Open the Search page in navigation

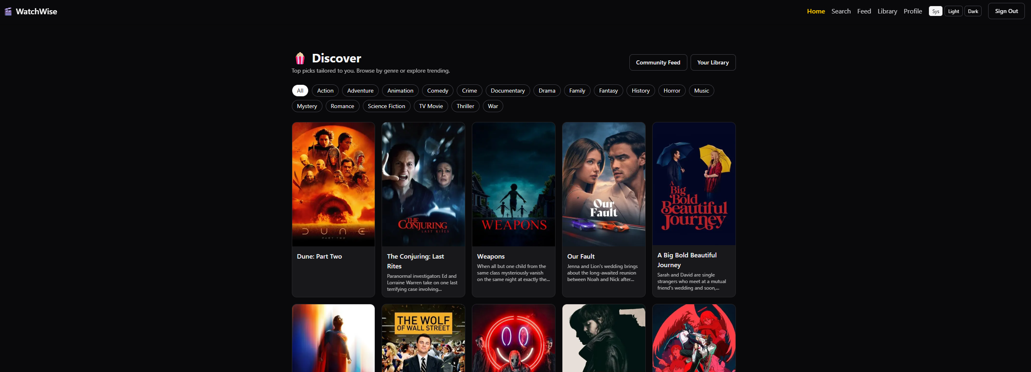click(x=841, y=11)
